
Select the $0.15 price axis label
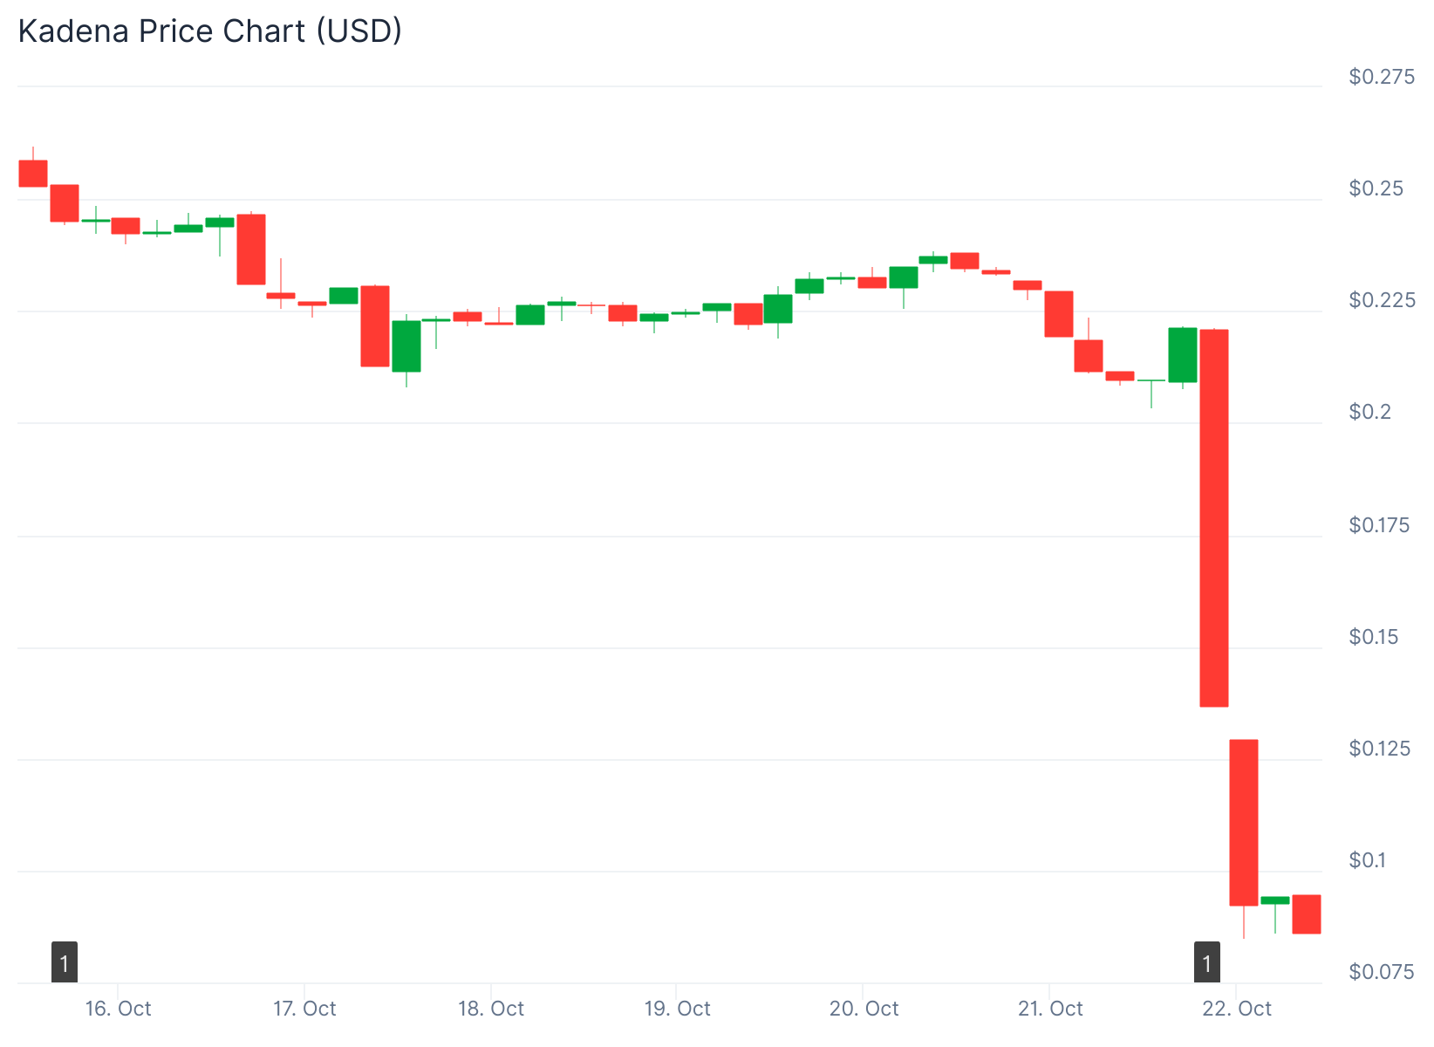1373,637
